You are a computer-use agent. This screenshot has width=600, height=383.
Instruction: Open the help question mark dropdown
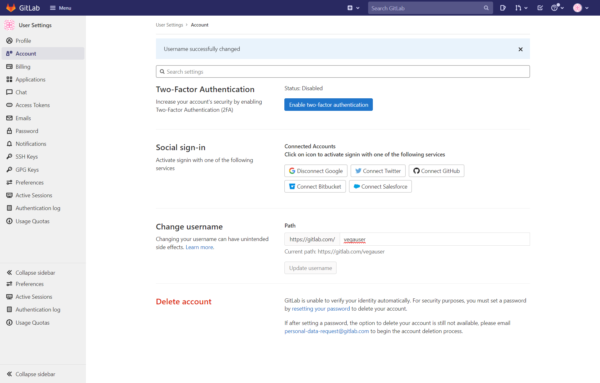[557, 8]
